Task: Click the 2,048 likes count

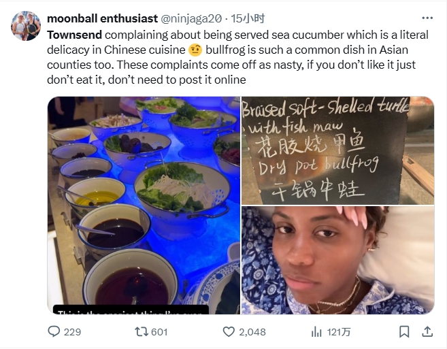Action: click(x=252, y=332)
